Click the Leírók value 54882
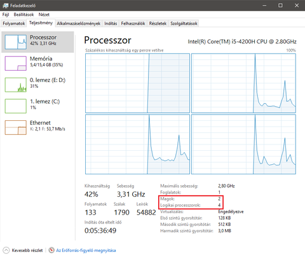 pos(146,213)
